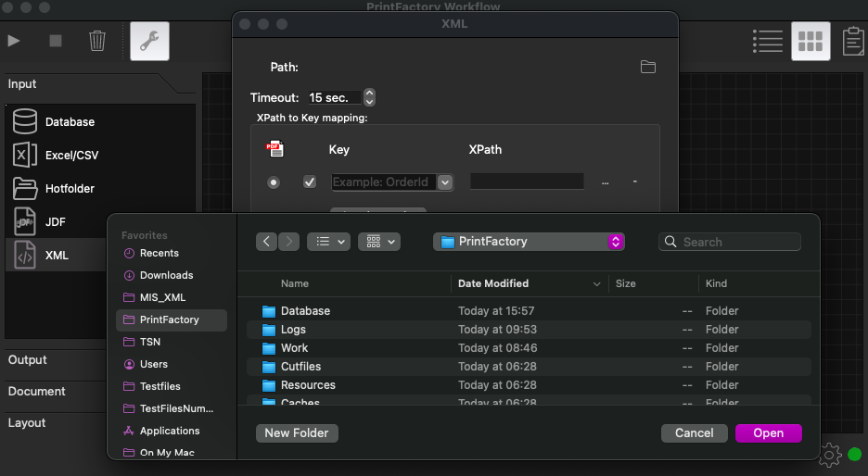
Task: Open MIS_XML folder in sidebar
Action: [172, 297]
